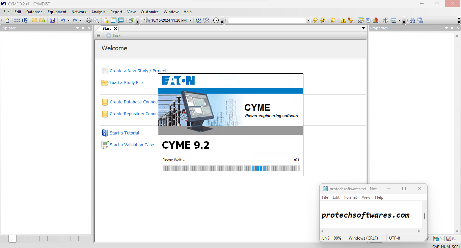
Task: Click the Word report icon in toolbar
Action: tap(368, 20)
